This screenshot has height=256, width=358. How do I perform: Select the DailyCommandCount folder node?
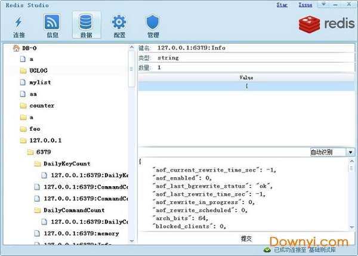tap(74, 210)
